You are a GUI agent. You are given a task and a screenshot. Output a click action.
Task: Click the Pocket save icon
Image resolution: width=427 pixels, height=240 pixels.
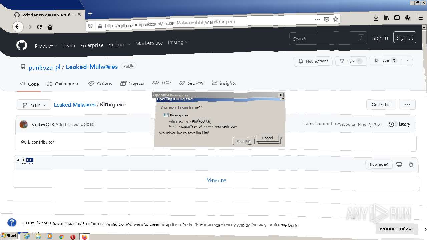(327, 19)
